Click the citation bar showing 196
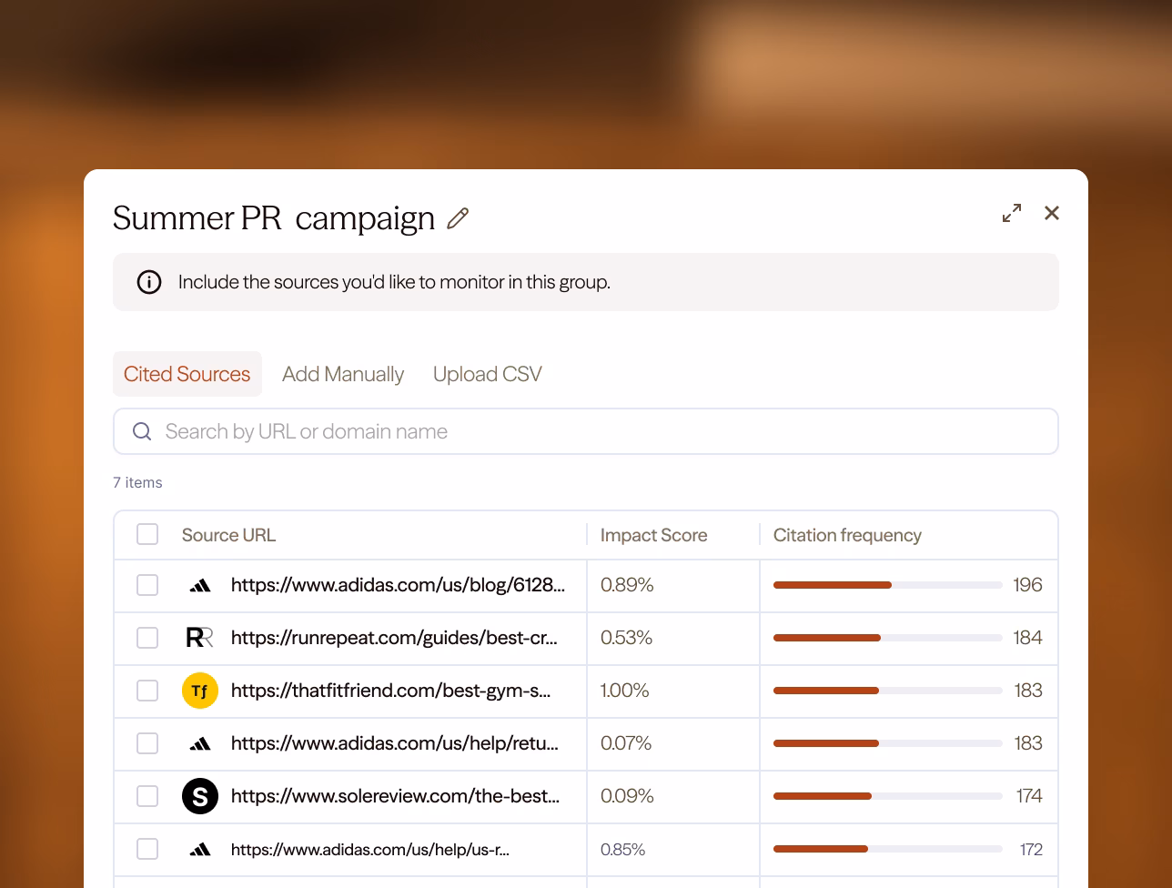Screen dimensions: 1172x888 (888, 585)
